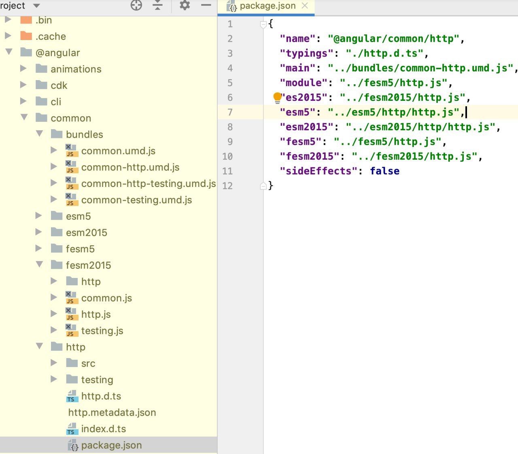Expand the .bin folder
This screenshot has width=518, height=454.
[x=8, y=20]
